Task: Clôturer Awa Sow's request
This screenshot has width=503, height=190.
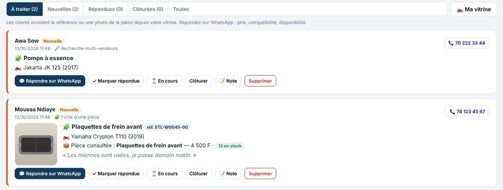Action: [199, 81]
